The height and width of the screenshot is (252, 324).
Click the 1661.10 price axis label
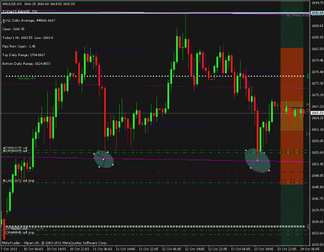(317, 130)
